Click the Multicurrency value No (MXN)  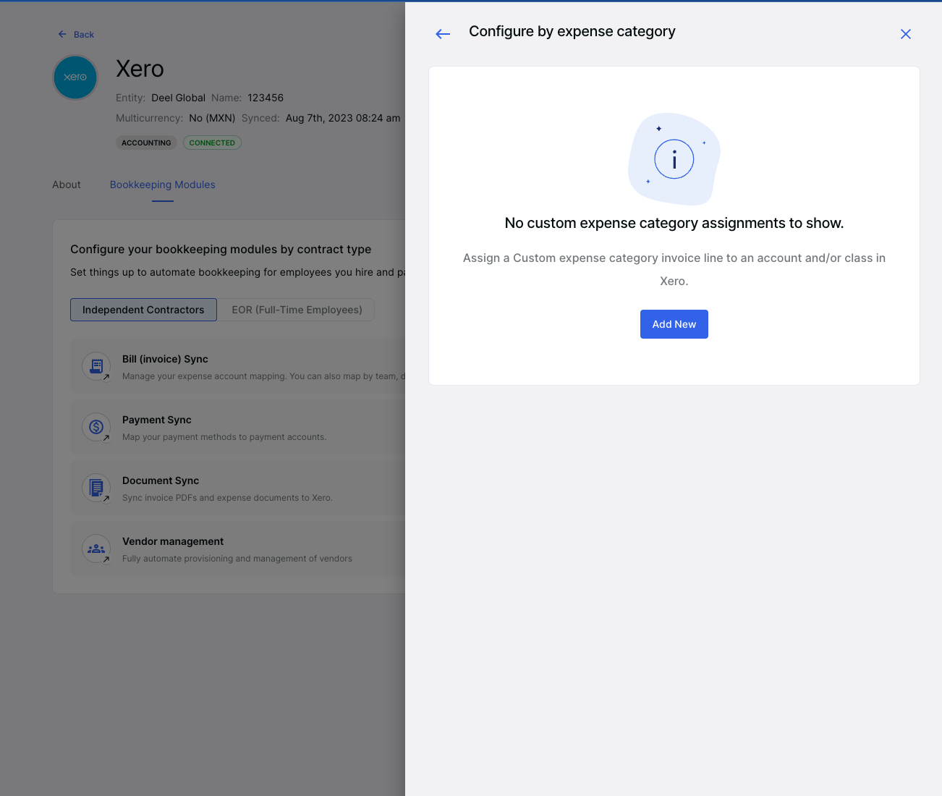(212, 118)
